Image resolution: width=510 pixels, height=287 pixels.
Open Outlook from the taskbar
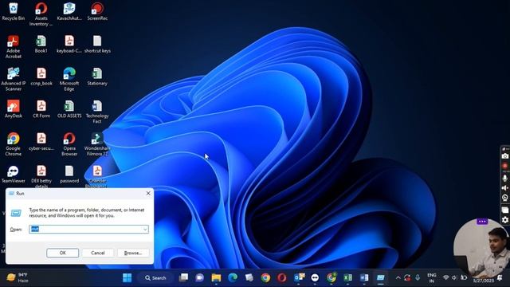point(299,277)
